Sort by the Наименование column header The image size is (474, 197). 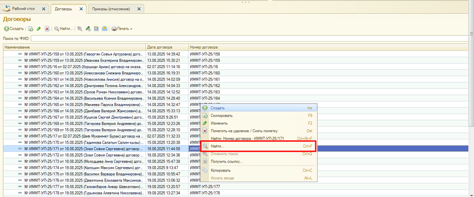72,47
